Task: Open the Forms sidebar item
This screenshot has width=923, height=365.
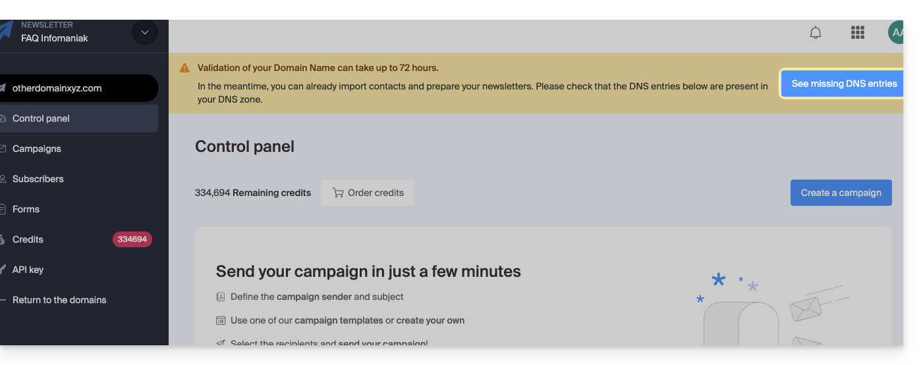Action: (x=26, y=209)
